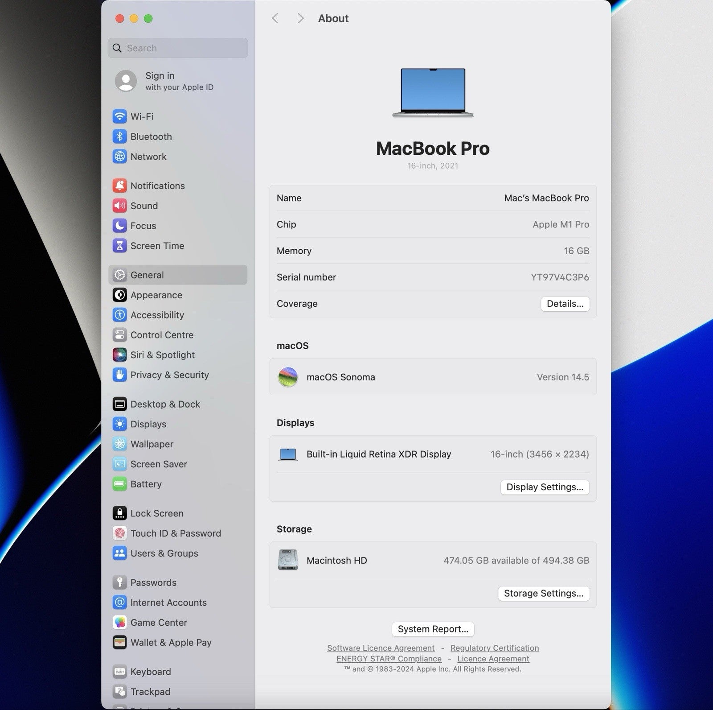Open Wallet & Apple Pay icon
Image resolution: width=713 pixels, height=710 pixels.
(119, 643)
